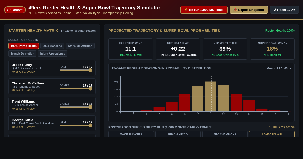The height and width of the screenshot is (159, 303).
Task: Click the 13-win histogram bar
Action: pos(236,102)
